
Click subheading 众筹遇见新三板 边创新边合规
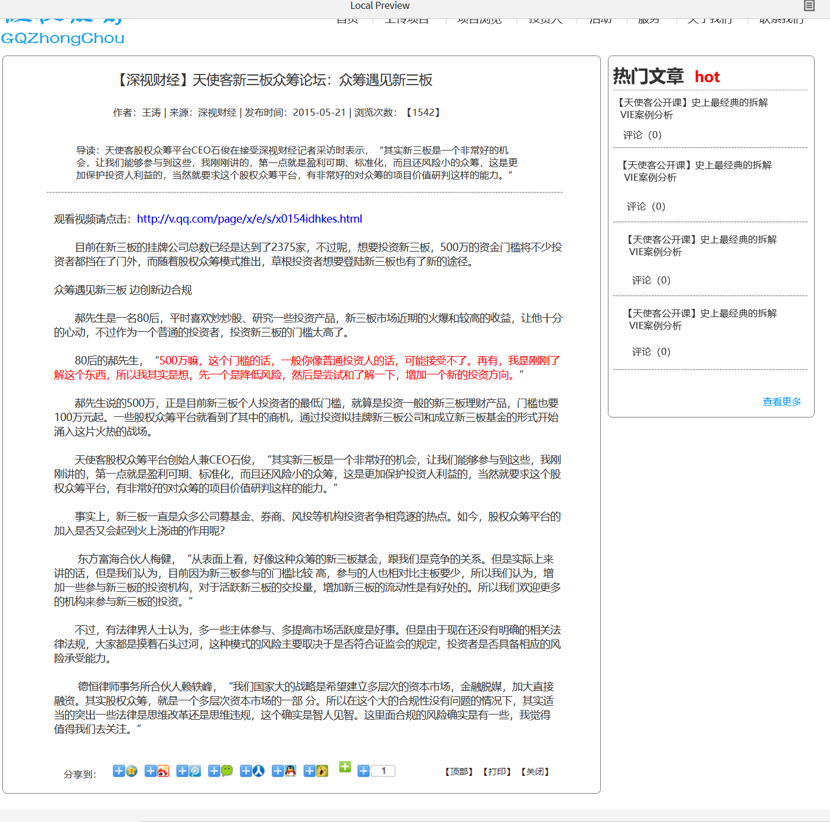[x=123, y=290]
